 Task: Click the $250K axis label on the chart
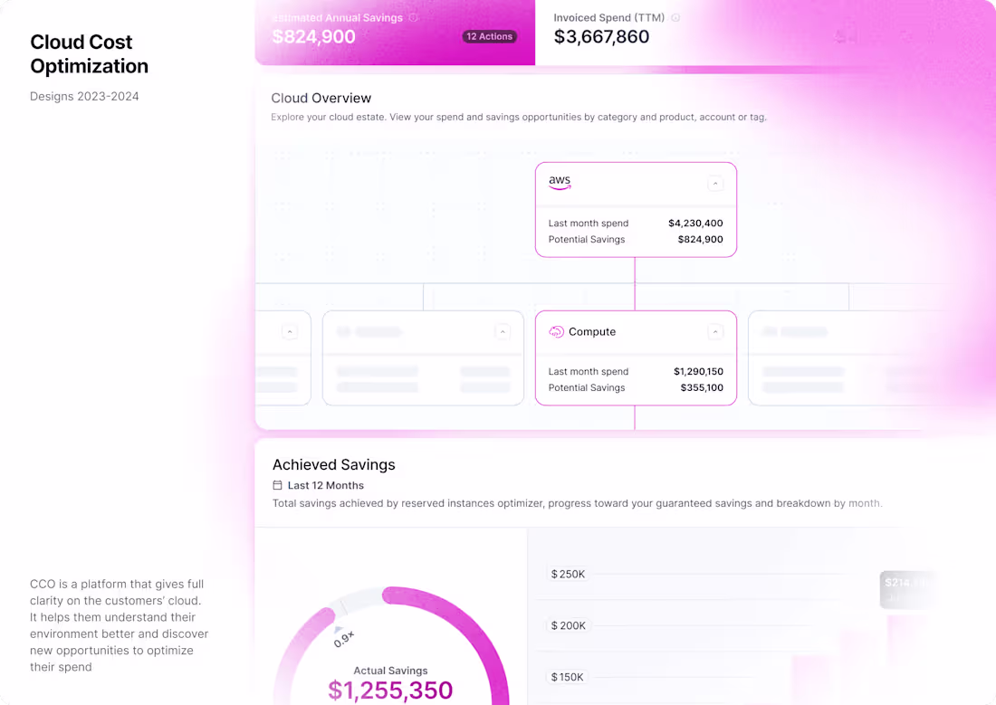(x=568, y=574)
